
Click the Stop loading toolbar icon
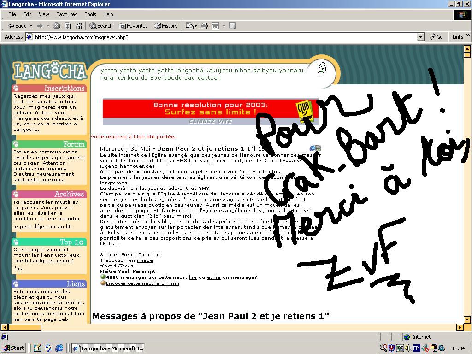pos(57,26)
